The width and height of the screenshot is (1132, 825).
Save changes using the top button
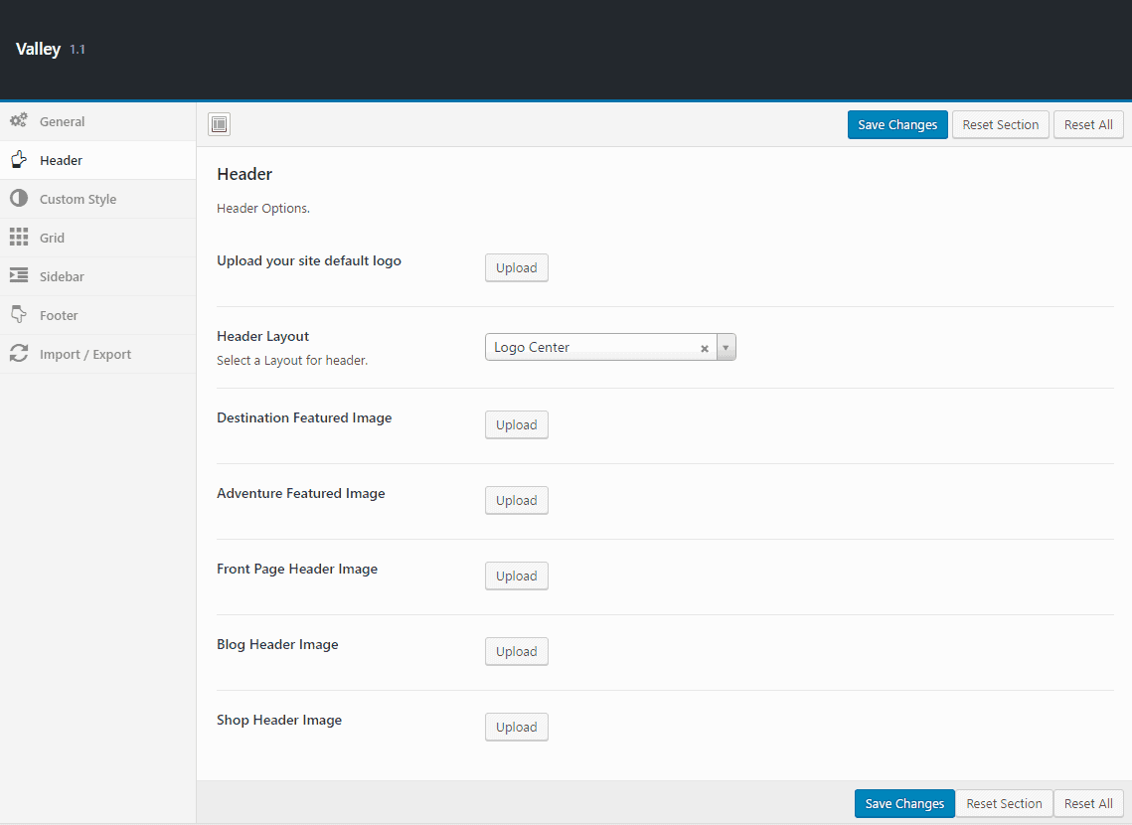point(896,124)
